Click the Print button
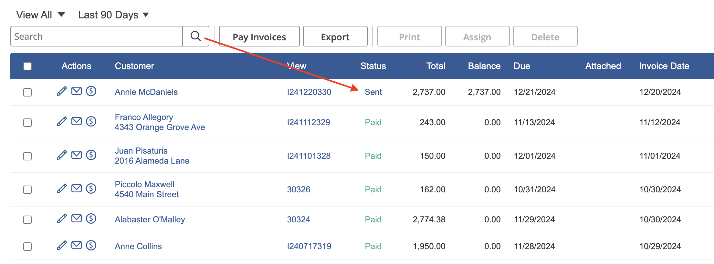Image resolution: width=714 pixels, height=264 pixels. [410, 36]
